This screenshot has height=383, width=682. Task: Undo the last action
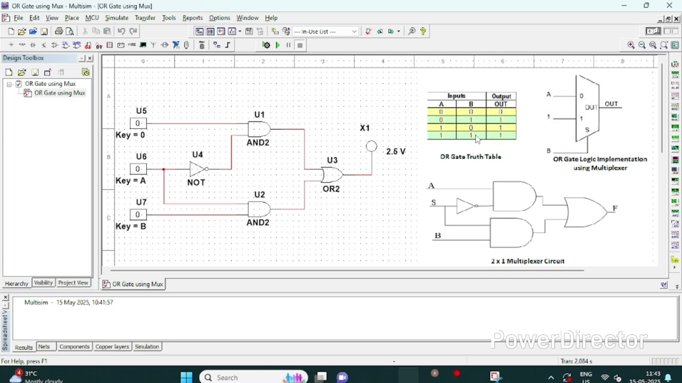(121, 31)
